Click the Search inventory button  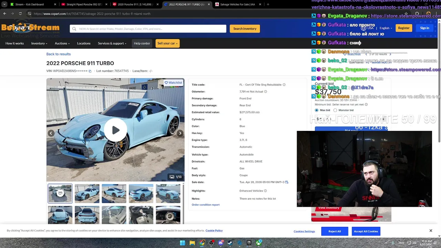click(245, 29)
